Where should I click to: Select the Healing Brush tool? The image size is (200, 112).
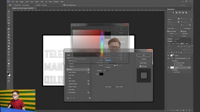click(x=9, y=29)
